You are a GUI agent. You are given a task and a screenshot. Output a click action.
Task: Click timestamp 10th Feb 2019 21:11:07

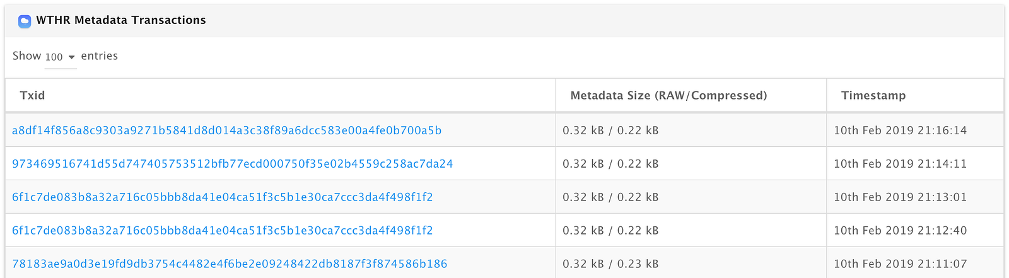pyautogui.click(x=900, y=264)
